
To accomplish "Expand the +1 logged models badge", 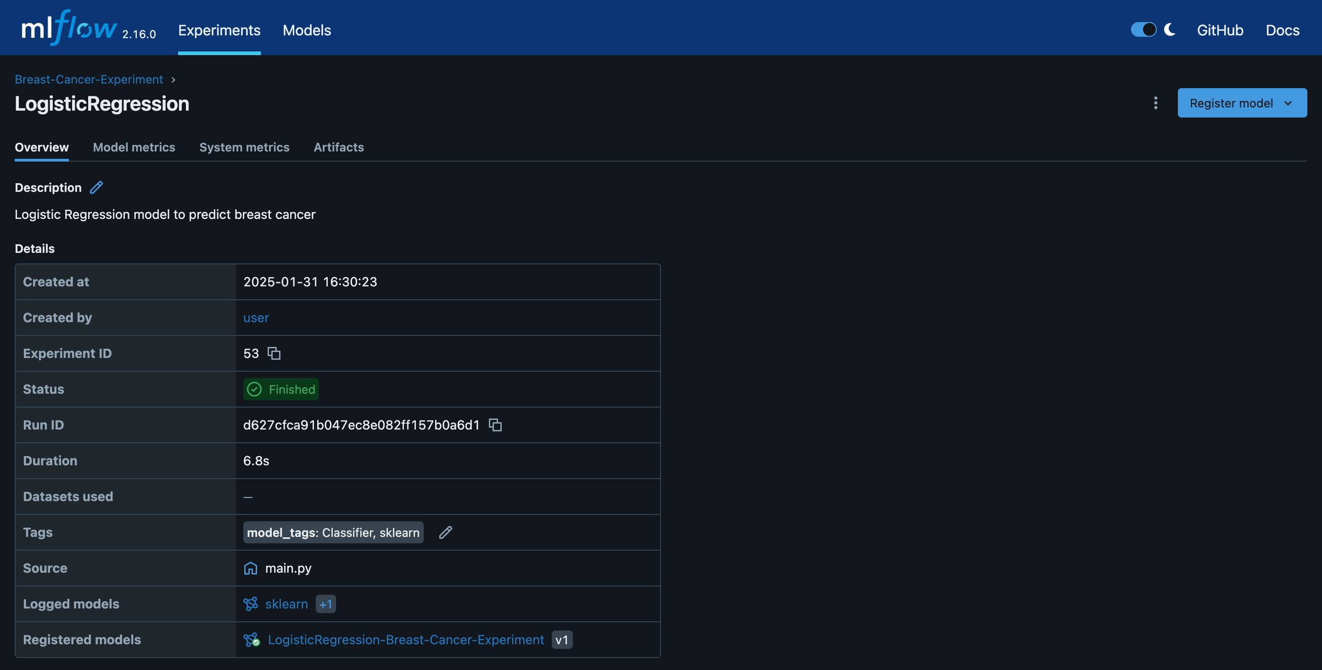I will 325,604.
